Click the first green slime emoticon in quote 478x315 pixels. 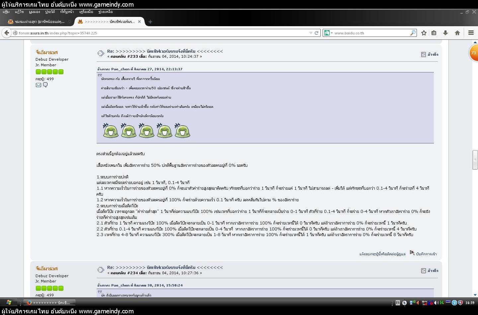[x=111, y=130]
